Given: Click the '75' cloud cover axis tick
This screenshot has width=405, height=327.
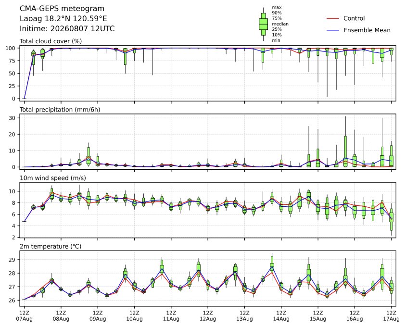Looking at the screenshot, I should 13,61.
